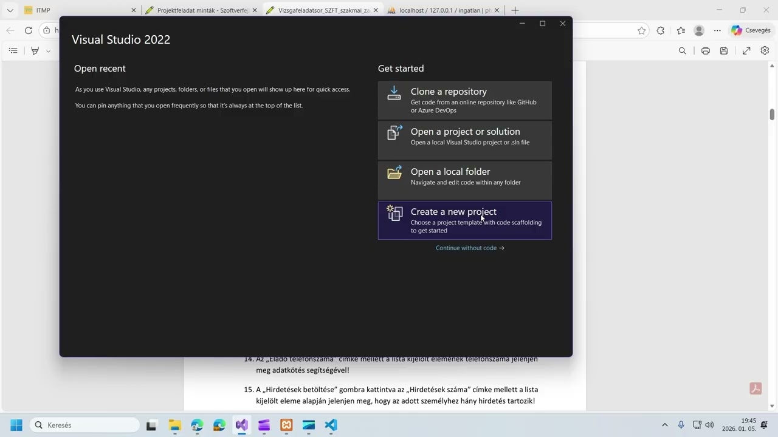Close the ITMP browser tab
The width and height of the screenshot is (778, 437).
pyautogui.click(x=134, y=10)
